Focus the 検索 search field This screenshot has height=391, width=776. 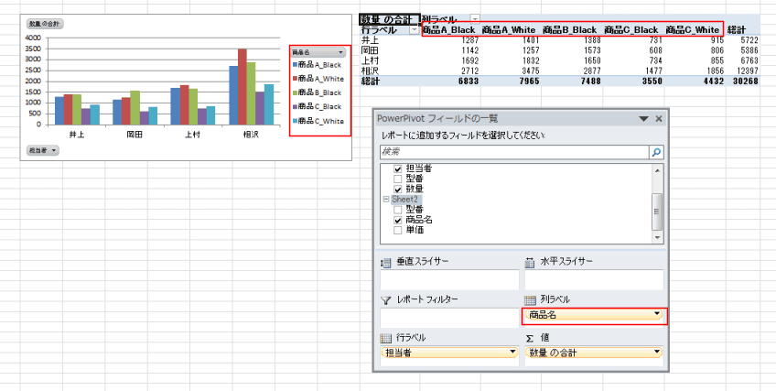pyautogui.click(x=514, y=152)
